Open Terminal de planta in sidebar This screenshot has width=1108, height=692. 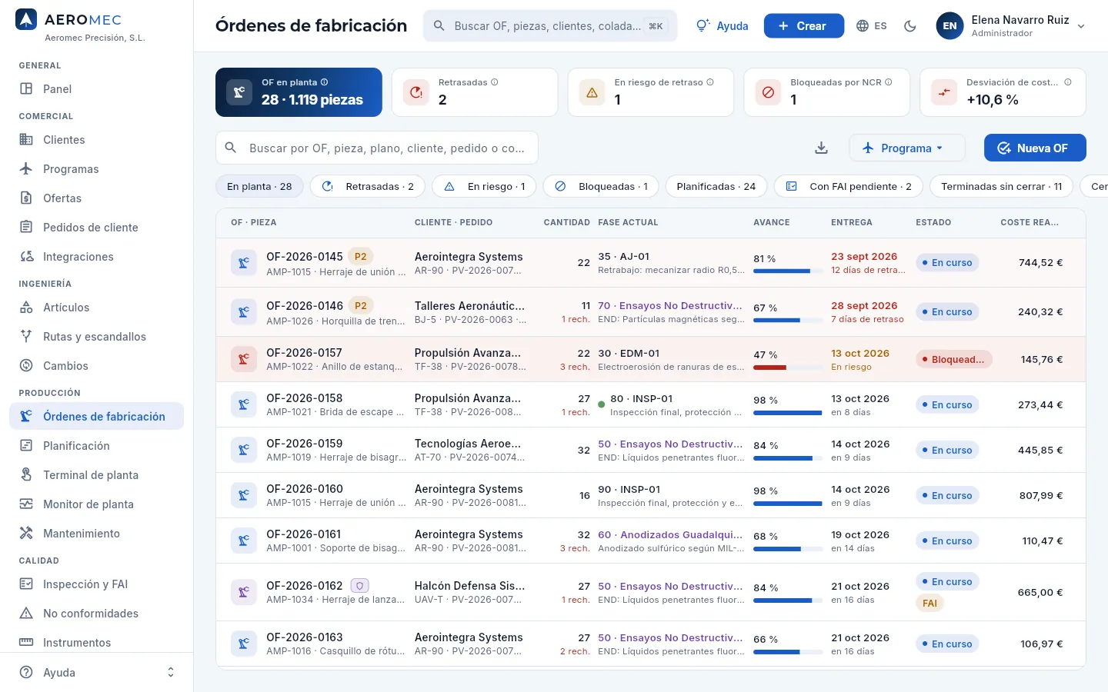(96, 475)
